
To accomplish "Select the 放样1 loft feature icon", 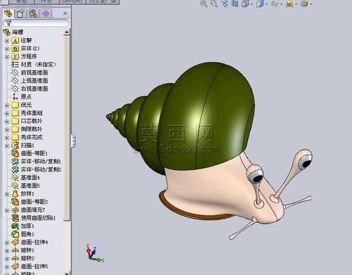I will click(15, 194).
